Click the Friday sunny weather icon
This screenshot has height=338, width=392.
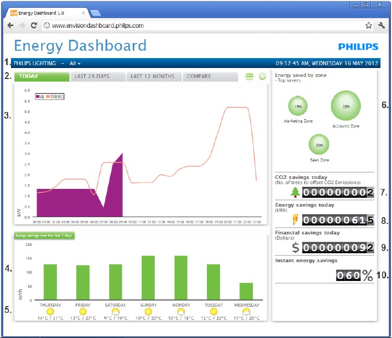83,312
